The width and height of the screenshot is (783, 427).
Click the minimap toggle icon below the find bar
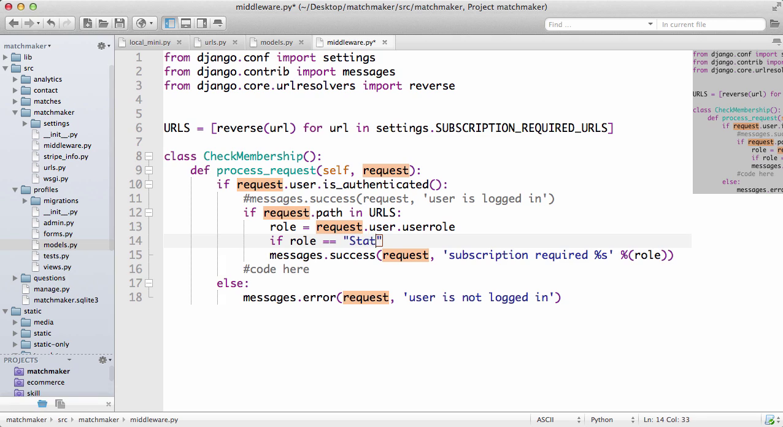[776, 42]
